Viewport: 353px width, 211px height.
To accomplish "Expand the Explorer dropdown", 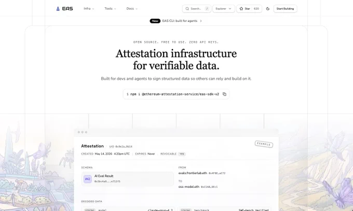I will click(x=224, y=9).
